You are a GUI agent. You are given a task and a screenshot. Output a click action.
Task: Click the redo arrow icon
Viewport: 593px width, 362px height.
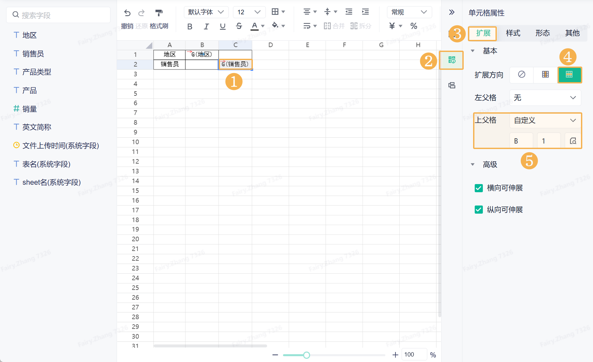click(x=141, y=13)
